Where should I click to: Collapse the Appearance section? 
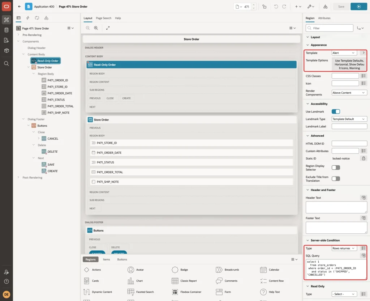coord(307,45)
